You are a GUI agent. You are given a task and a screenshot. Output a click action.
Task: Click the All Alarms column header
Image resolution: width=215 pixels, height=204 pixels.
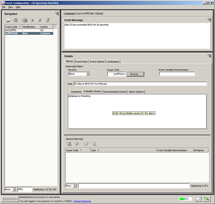pos(201,150)
